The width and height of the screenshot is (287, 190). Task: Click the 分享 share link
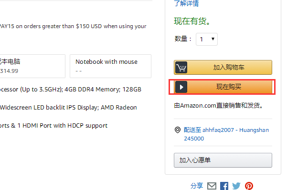point(197,186)
